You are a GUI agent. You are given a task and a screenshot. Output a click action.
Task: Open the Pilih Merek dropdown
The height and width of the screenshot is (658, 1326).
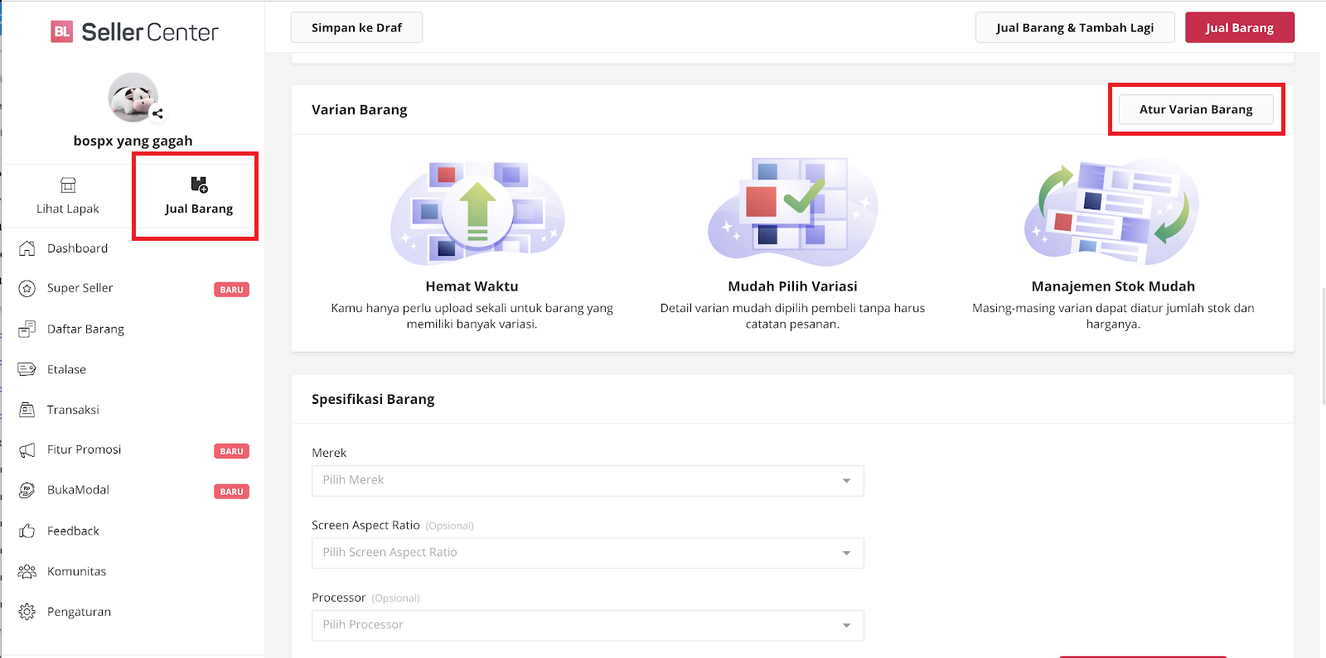pyautogui.click(x=588, y=480)
